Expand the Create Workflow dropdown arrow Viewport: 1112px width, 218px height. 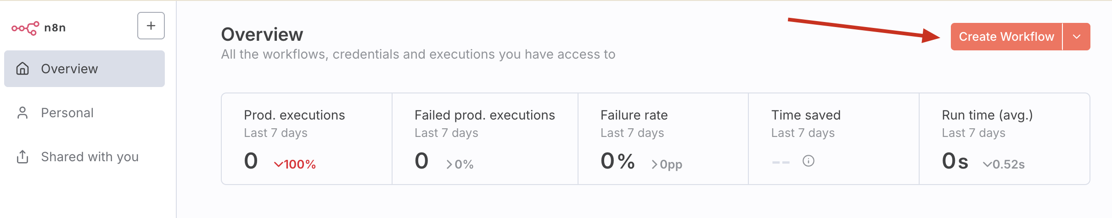coord(1077,37)
